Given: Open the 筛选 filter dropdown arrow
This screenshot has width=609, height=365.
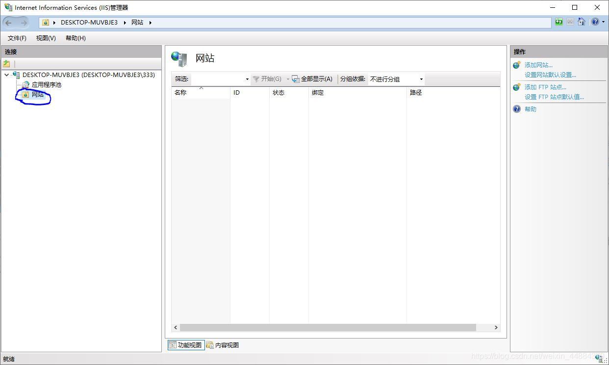Looking at the screenshot, I should [x=247, y=79].
